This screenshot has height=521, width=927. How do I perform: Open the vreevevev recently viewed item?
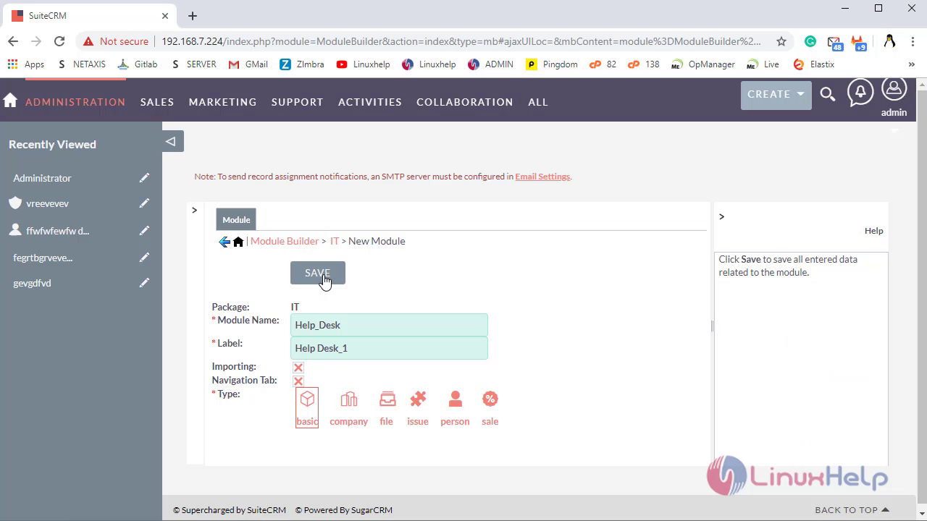[x=47, y=203]
